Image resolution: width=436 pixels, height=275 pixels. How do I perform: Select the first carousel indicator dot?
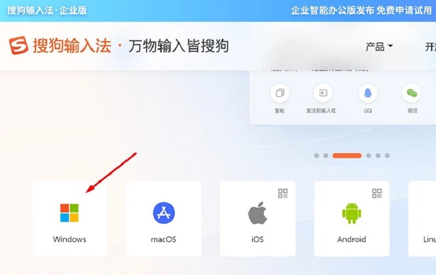click(317, 156)
